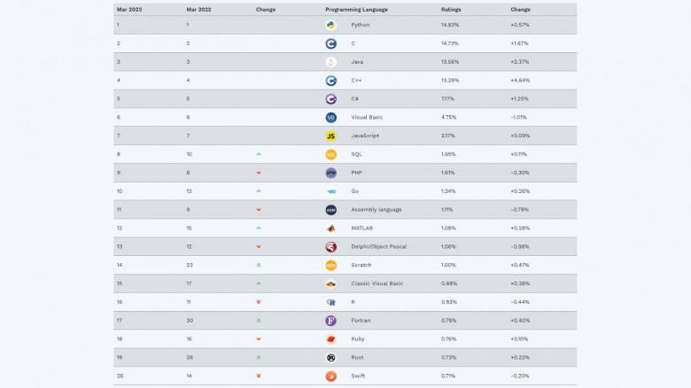Click the Ratings column header

(x=451, y=9)
